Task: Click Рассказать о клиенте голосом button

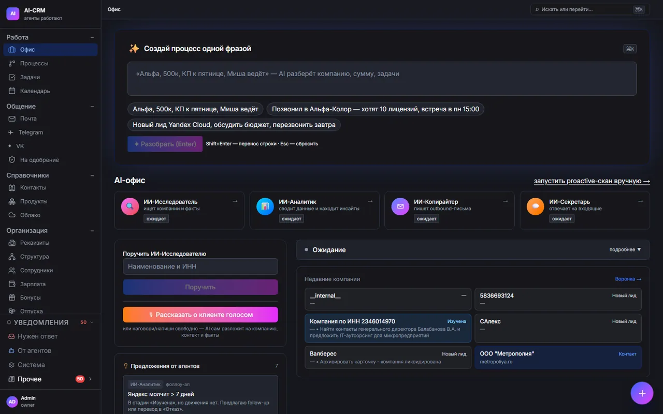Action: click(200, 315)
